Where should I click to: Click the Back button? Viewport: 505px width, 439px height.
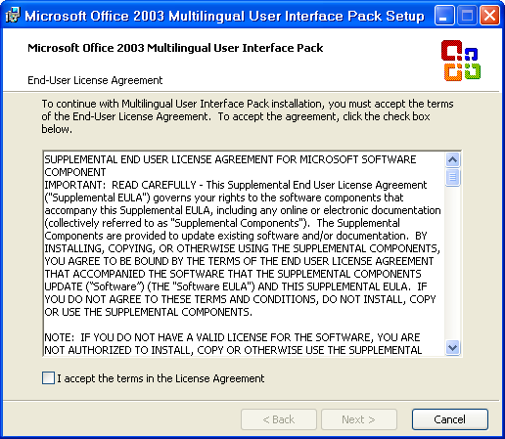click(x=279, y=419)
